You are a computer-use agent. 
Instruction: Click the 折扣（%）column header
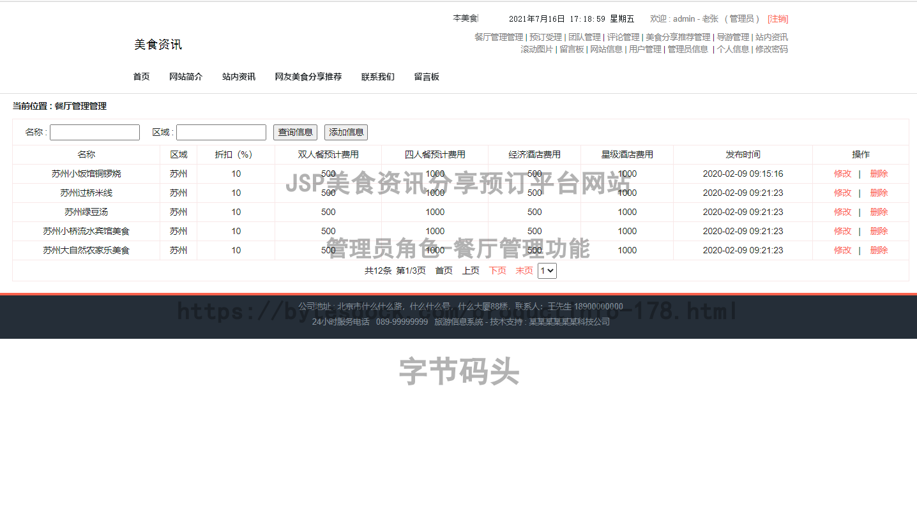(x=236, y=154)
